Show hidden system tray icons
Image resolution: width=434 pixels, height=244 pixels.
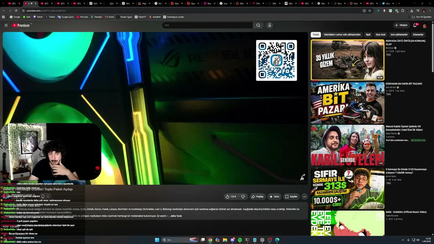coord(403,240)
